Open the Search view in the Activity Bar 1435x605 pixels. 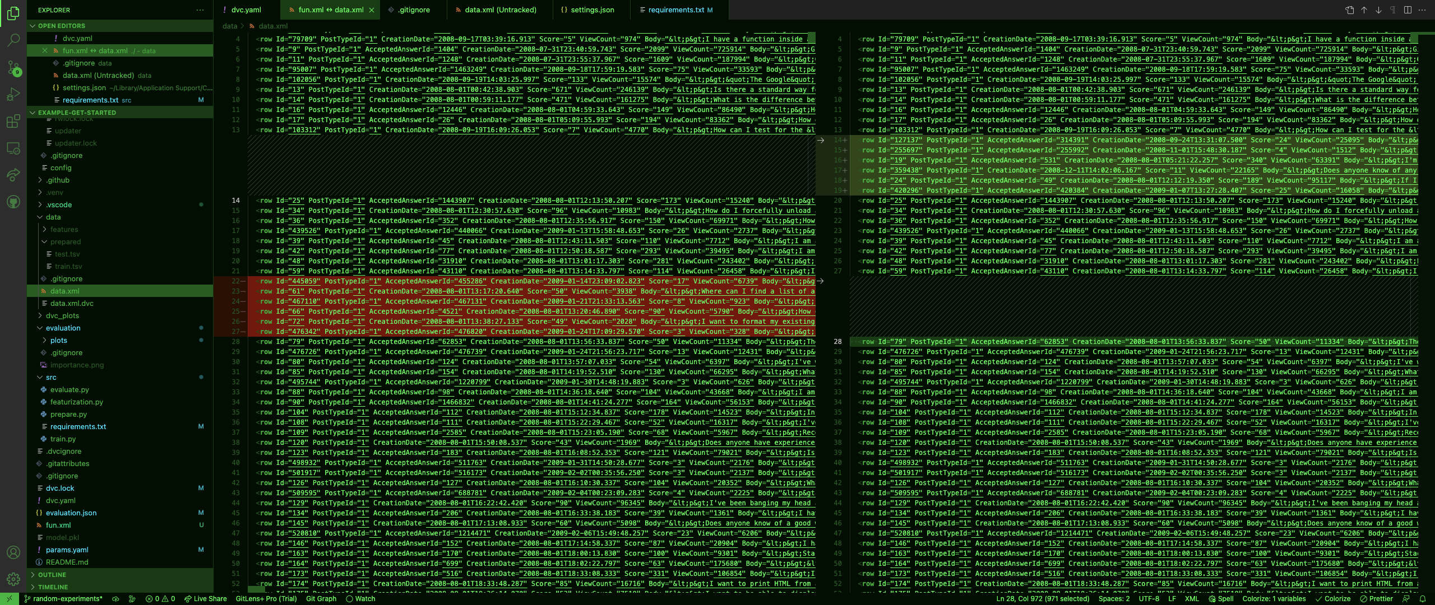tap(13, 39)
